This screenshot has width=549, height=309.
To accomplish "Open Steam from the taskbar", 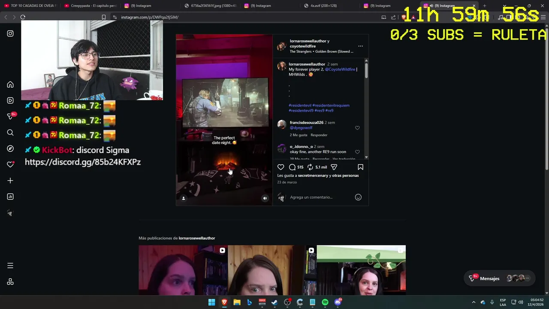I will (274, 302).
